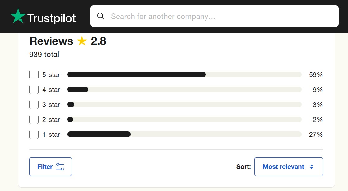Open the Most relevant sort dropdown

pos(289,167)
